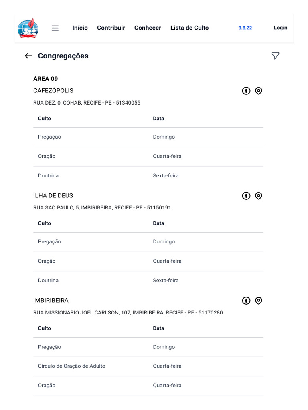Image resolution: width=308 pixels, height=410 pixels.
Task: Open the congregation filter funnel
Action: coord(275,56)
